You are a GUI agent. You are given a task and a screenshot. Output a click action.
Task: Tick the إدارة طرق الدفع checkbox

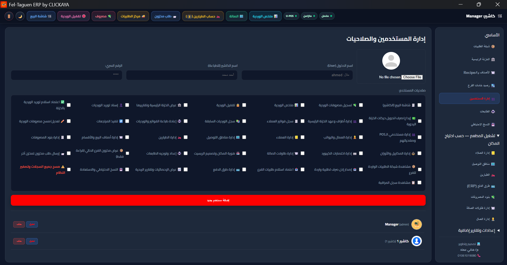click(244, 170)
